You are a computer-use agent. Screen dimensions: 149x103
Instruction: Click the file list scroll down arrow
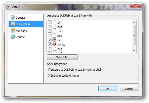click(134, 51)
